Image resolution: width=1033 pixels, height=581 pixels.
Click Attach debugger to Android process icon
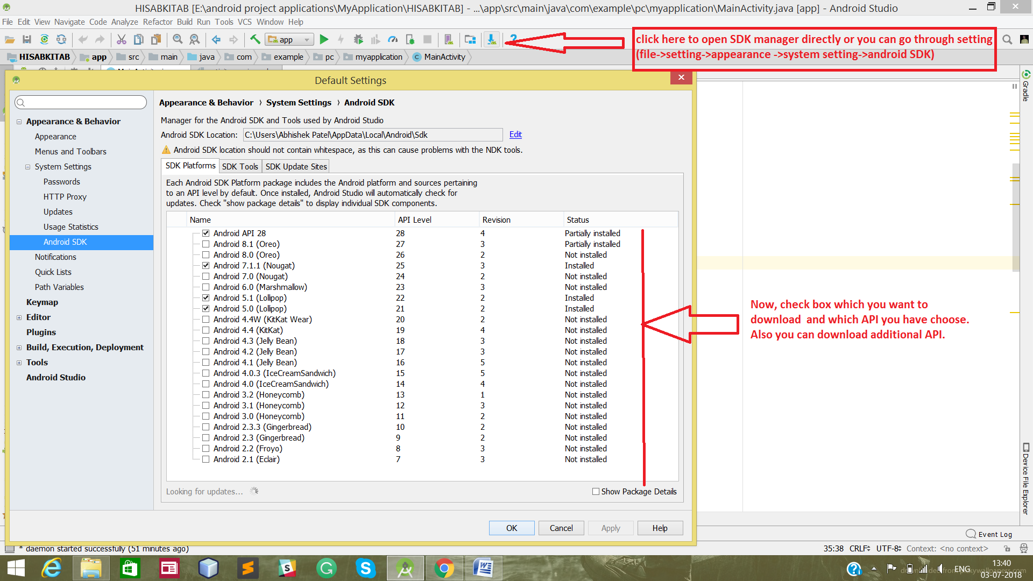[x=410, y=39]
